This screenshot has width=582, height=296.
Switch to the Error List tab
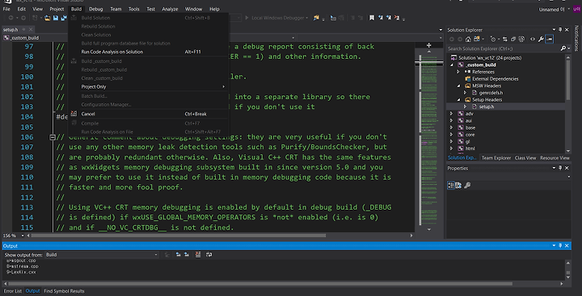click(x=13, y=291)
